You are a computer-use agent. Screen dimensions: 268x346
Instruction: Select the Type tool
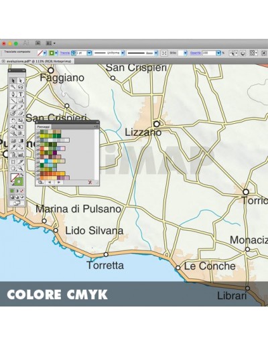pyautogui.click(x=21, y=94)
